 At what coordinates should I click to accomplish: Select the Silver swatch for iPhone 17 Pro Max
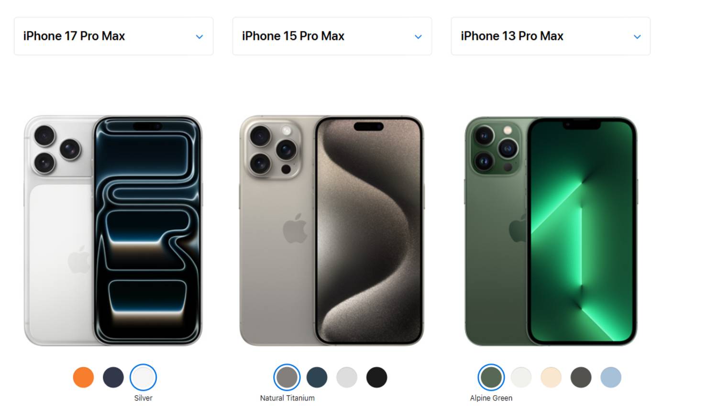[x=143, y=377]
